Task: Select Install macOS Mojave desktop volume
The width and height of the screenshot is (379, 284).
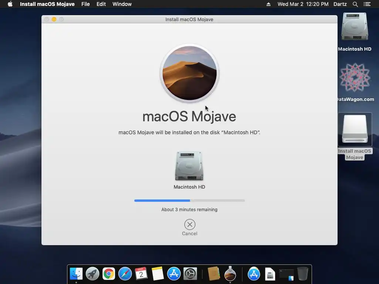Action: click(355, 129)
